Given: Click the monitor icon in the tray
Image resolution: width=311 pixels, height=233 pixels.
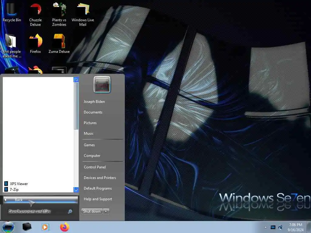Looking at the screenshot, I should point(273,227).
